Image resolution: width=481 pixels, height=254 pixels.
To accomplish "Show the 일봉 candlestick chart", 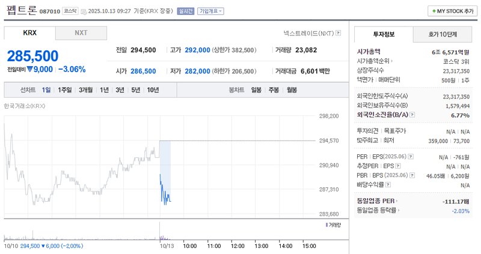I will pyautogui.click(x=256, y=90).
